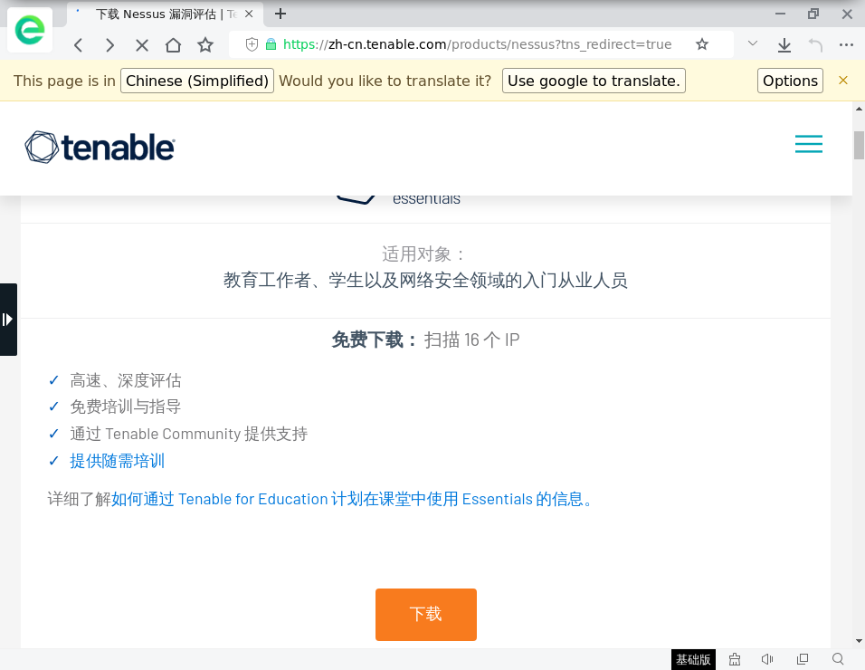Screen dimensions: 865x670
Task: Click the orange 下载 button
Action: click(x=426, y=614)
